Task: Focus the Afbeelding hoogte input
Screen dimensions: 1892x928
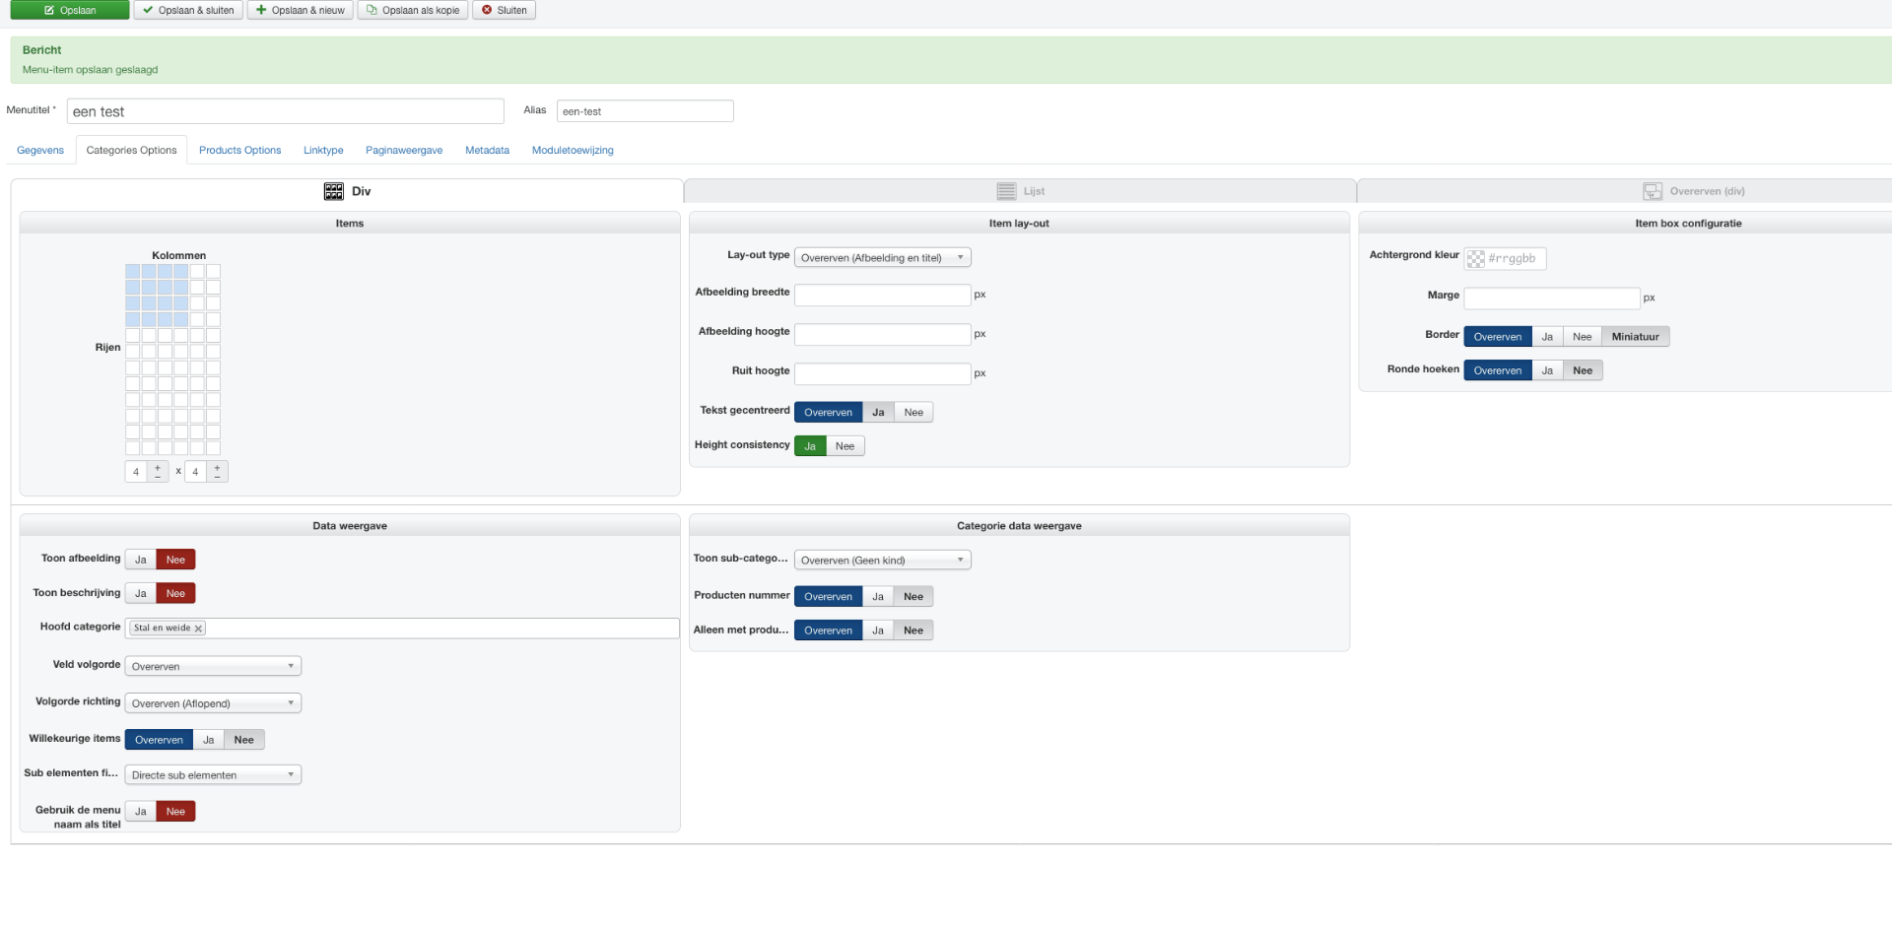Action: [x=883, y=334]
